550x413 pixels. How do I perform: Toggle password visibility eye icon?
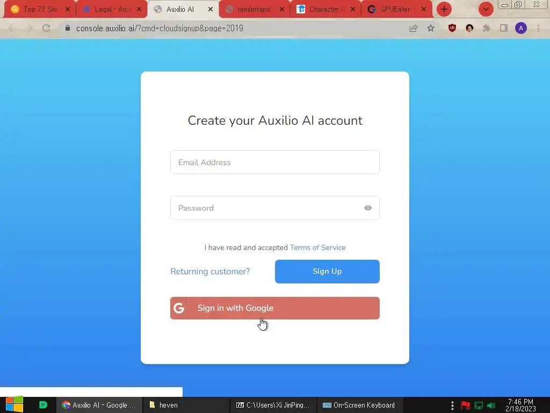click(367, 208)
